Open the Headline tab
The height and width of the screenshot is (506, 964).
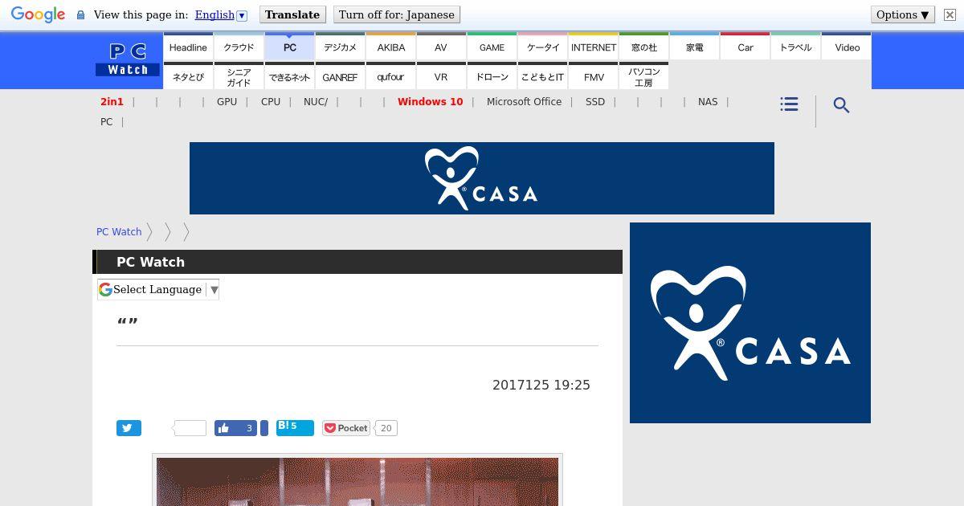pyautogui.click(x=188, y=47)
